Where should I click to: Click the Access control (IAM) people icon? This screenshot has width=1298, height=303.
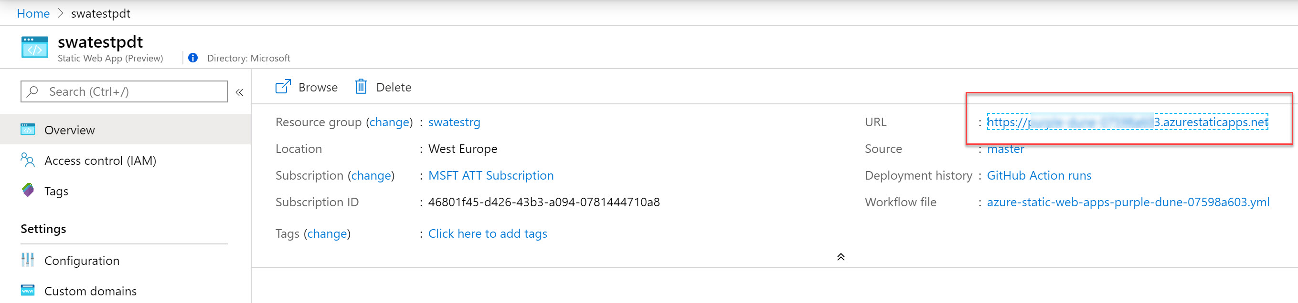click(x=28, y=160)
